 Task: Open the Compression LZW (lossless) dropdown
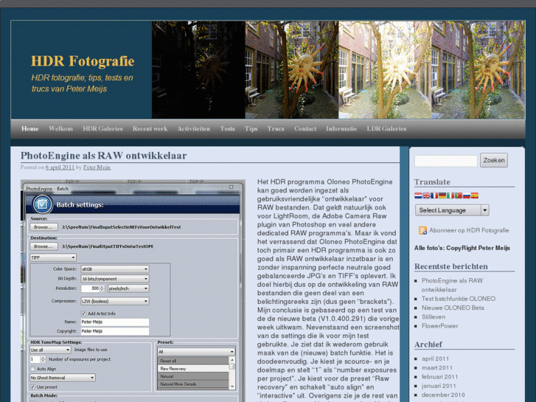click(x=115, y=301)
